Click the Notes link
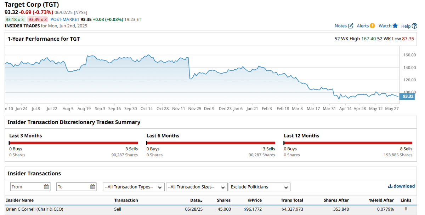Screen dimensions: 425x215 coord(341,26)
